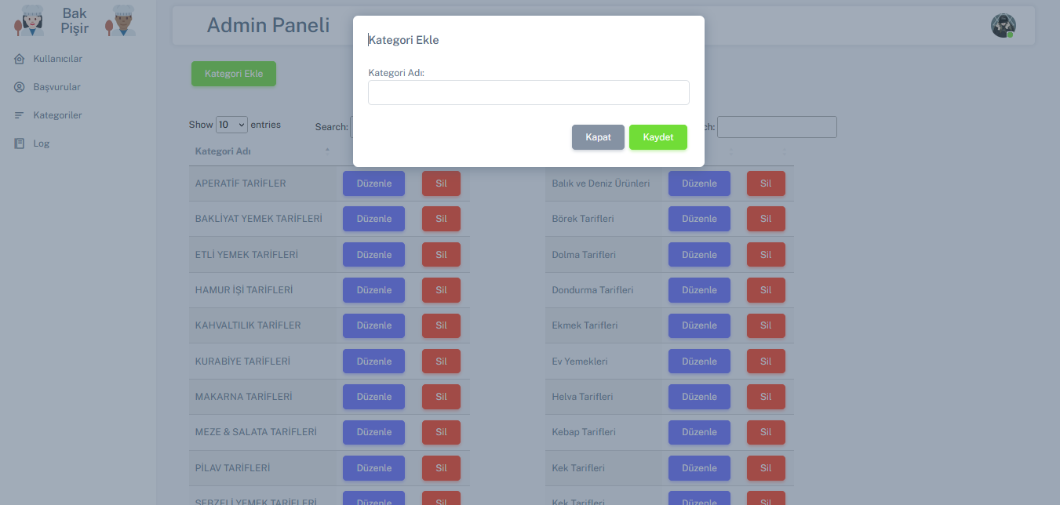The image size is (1060, 505).
Task: Click the list icon beside Kategoriler
Action: click(x=19, y=114)
